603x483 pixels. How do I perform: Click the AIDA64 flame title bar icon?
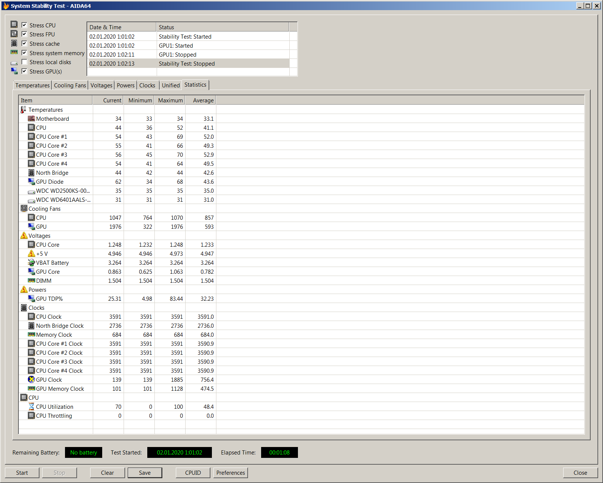point(6,6)
